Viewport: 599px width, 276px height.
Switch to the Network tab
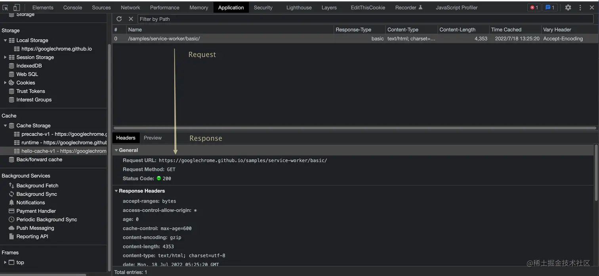tap(130, 8)
